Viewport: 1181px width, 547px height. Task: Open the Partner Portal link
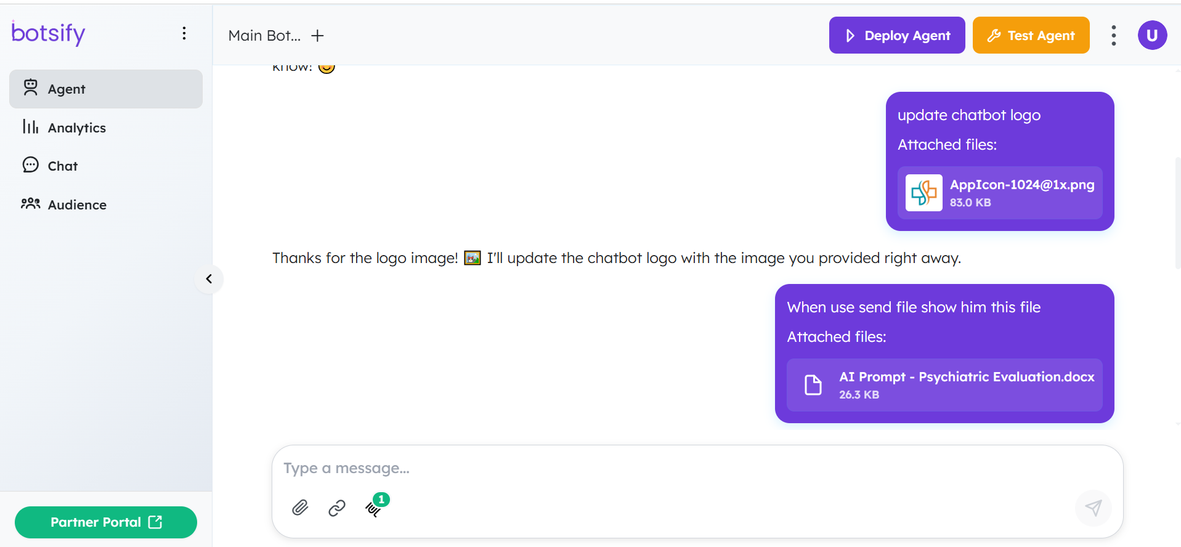(106, 522)
